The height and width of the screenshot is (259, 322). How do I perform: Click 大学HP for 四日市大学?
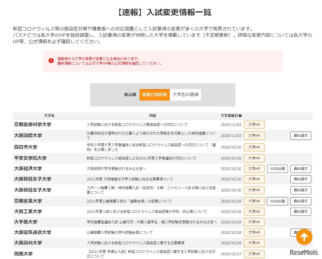(x=254, y=147)
